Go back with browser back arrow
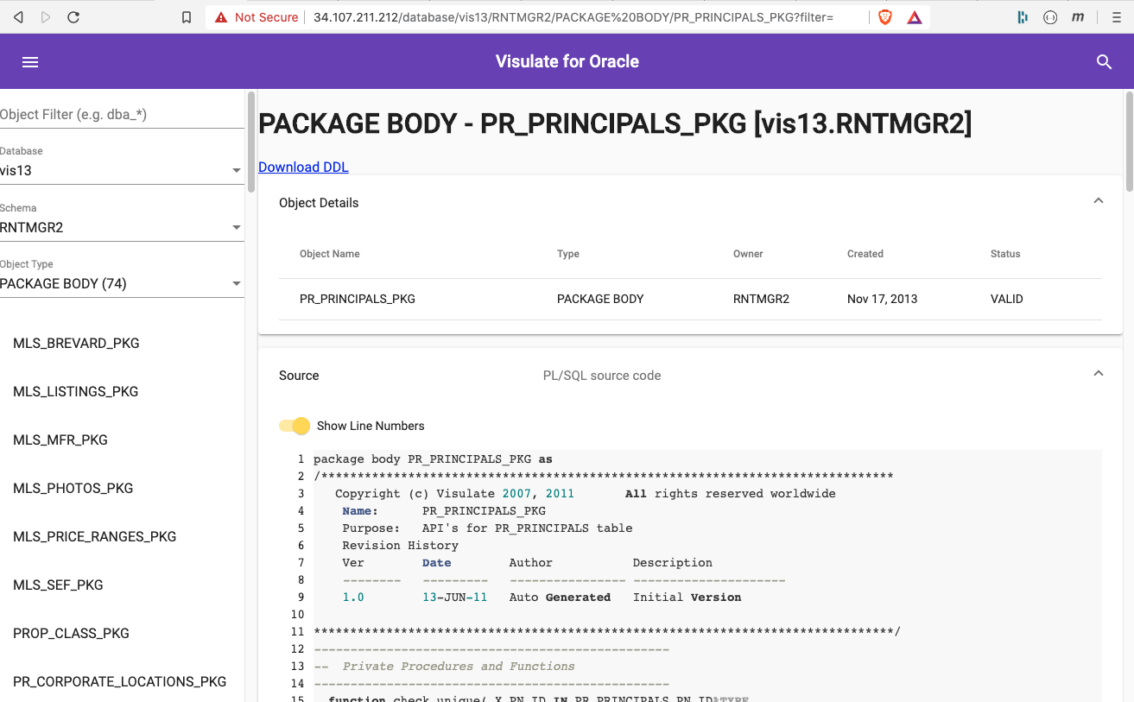 coord(18,17)
